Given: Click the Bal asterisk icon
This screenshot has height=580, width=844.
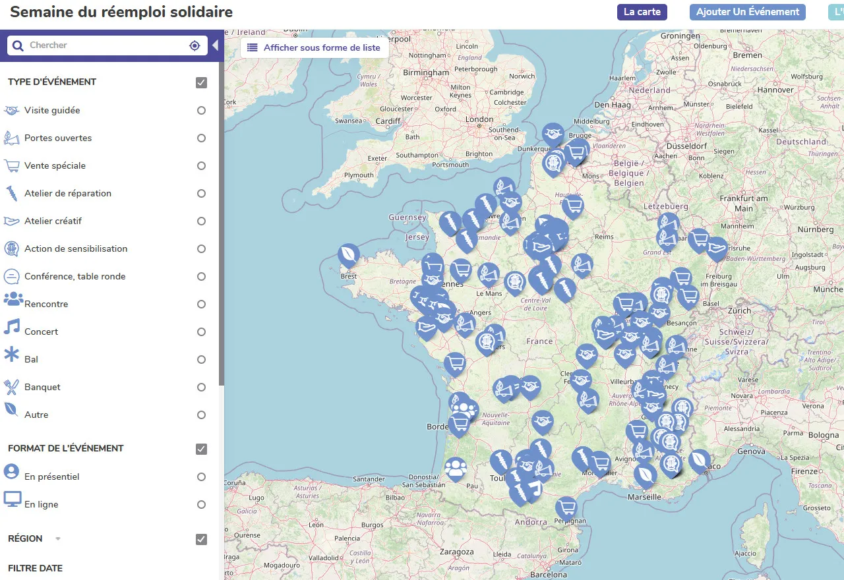Looking at the screenshot, I should [x=12, y=355].
